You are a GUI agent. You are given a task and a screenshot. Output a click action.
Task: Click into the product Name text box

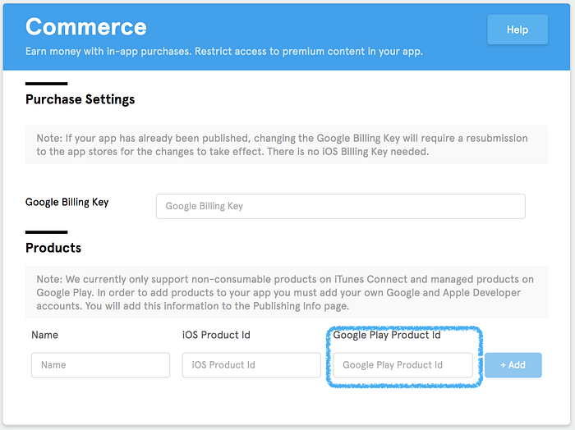100,365
